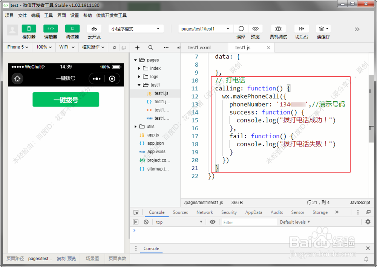Open the 文件 menu

[x=22, y=15]
